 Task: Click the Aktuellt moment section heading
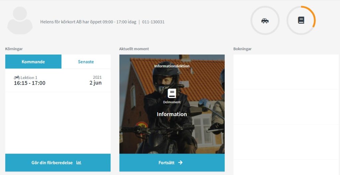coord(134,49)
